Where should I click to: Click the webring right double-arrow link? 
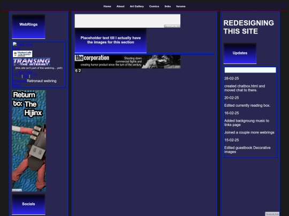click(35, 74)
